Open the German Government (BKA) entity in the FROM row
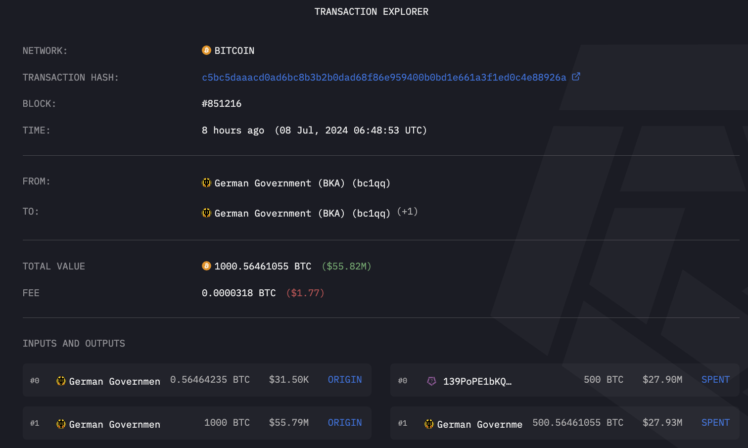Viewport: 748px width, 448px height. point(302,183)
